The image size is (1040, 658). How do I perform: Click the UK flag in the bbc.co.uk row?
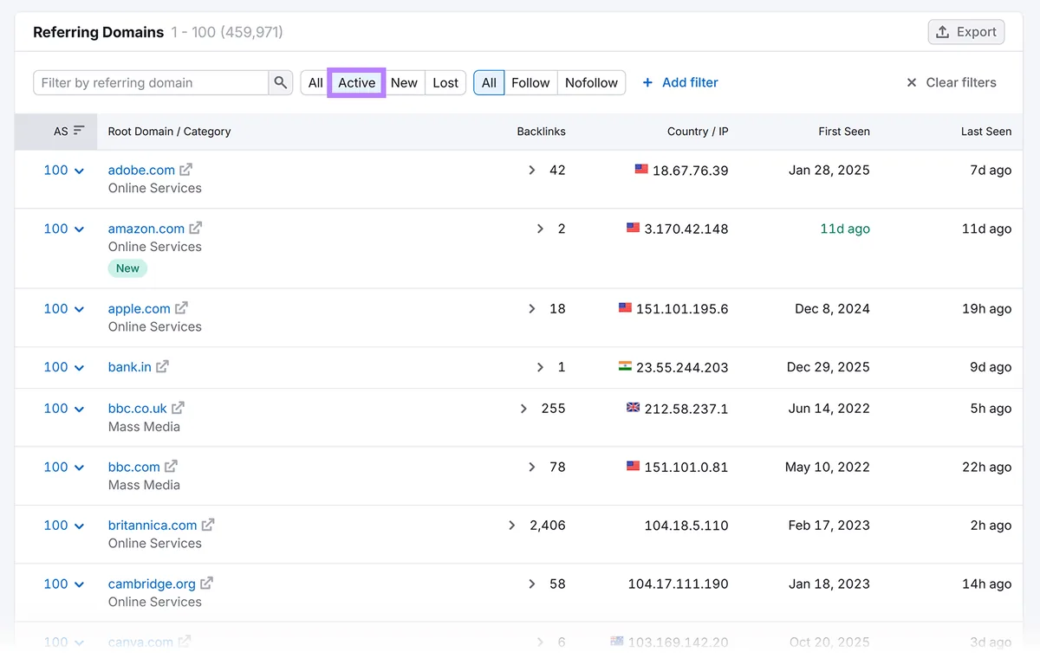[x=633, y=407]
